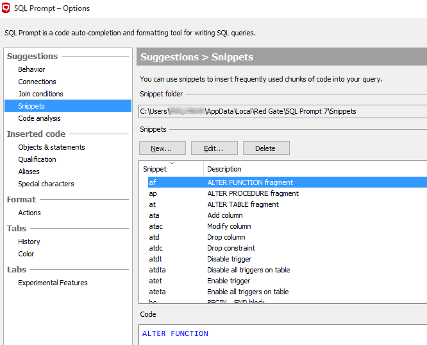Select the 'atet' snippet row
Screen dimensions: 427x345
point(287,281)
